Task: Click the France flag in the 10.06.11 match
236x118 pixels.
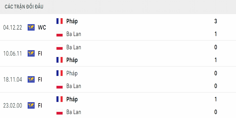Action: (60, 60)
